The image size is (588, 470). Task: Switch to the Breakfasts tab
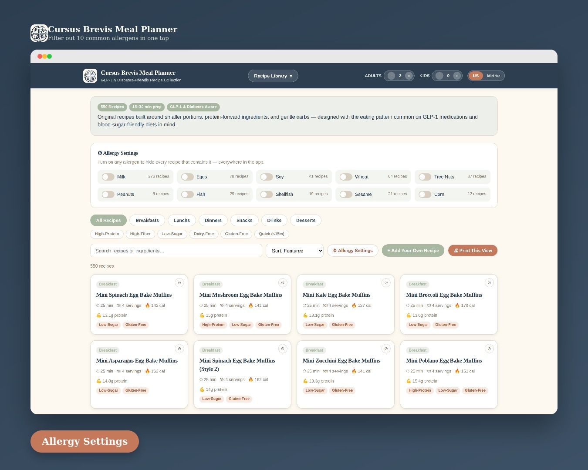tap(147, 220)
